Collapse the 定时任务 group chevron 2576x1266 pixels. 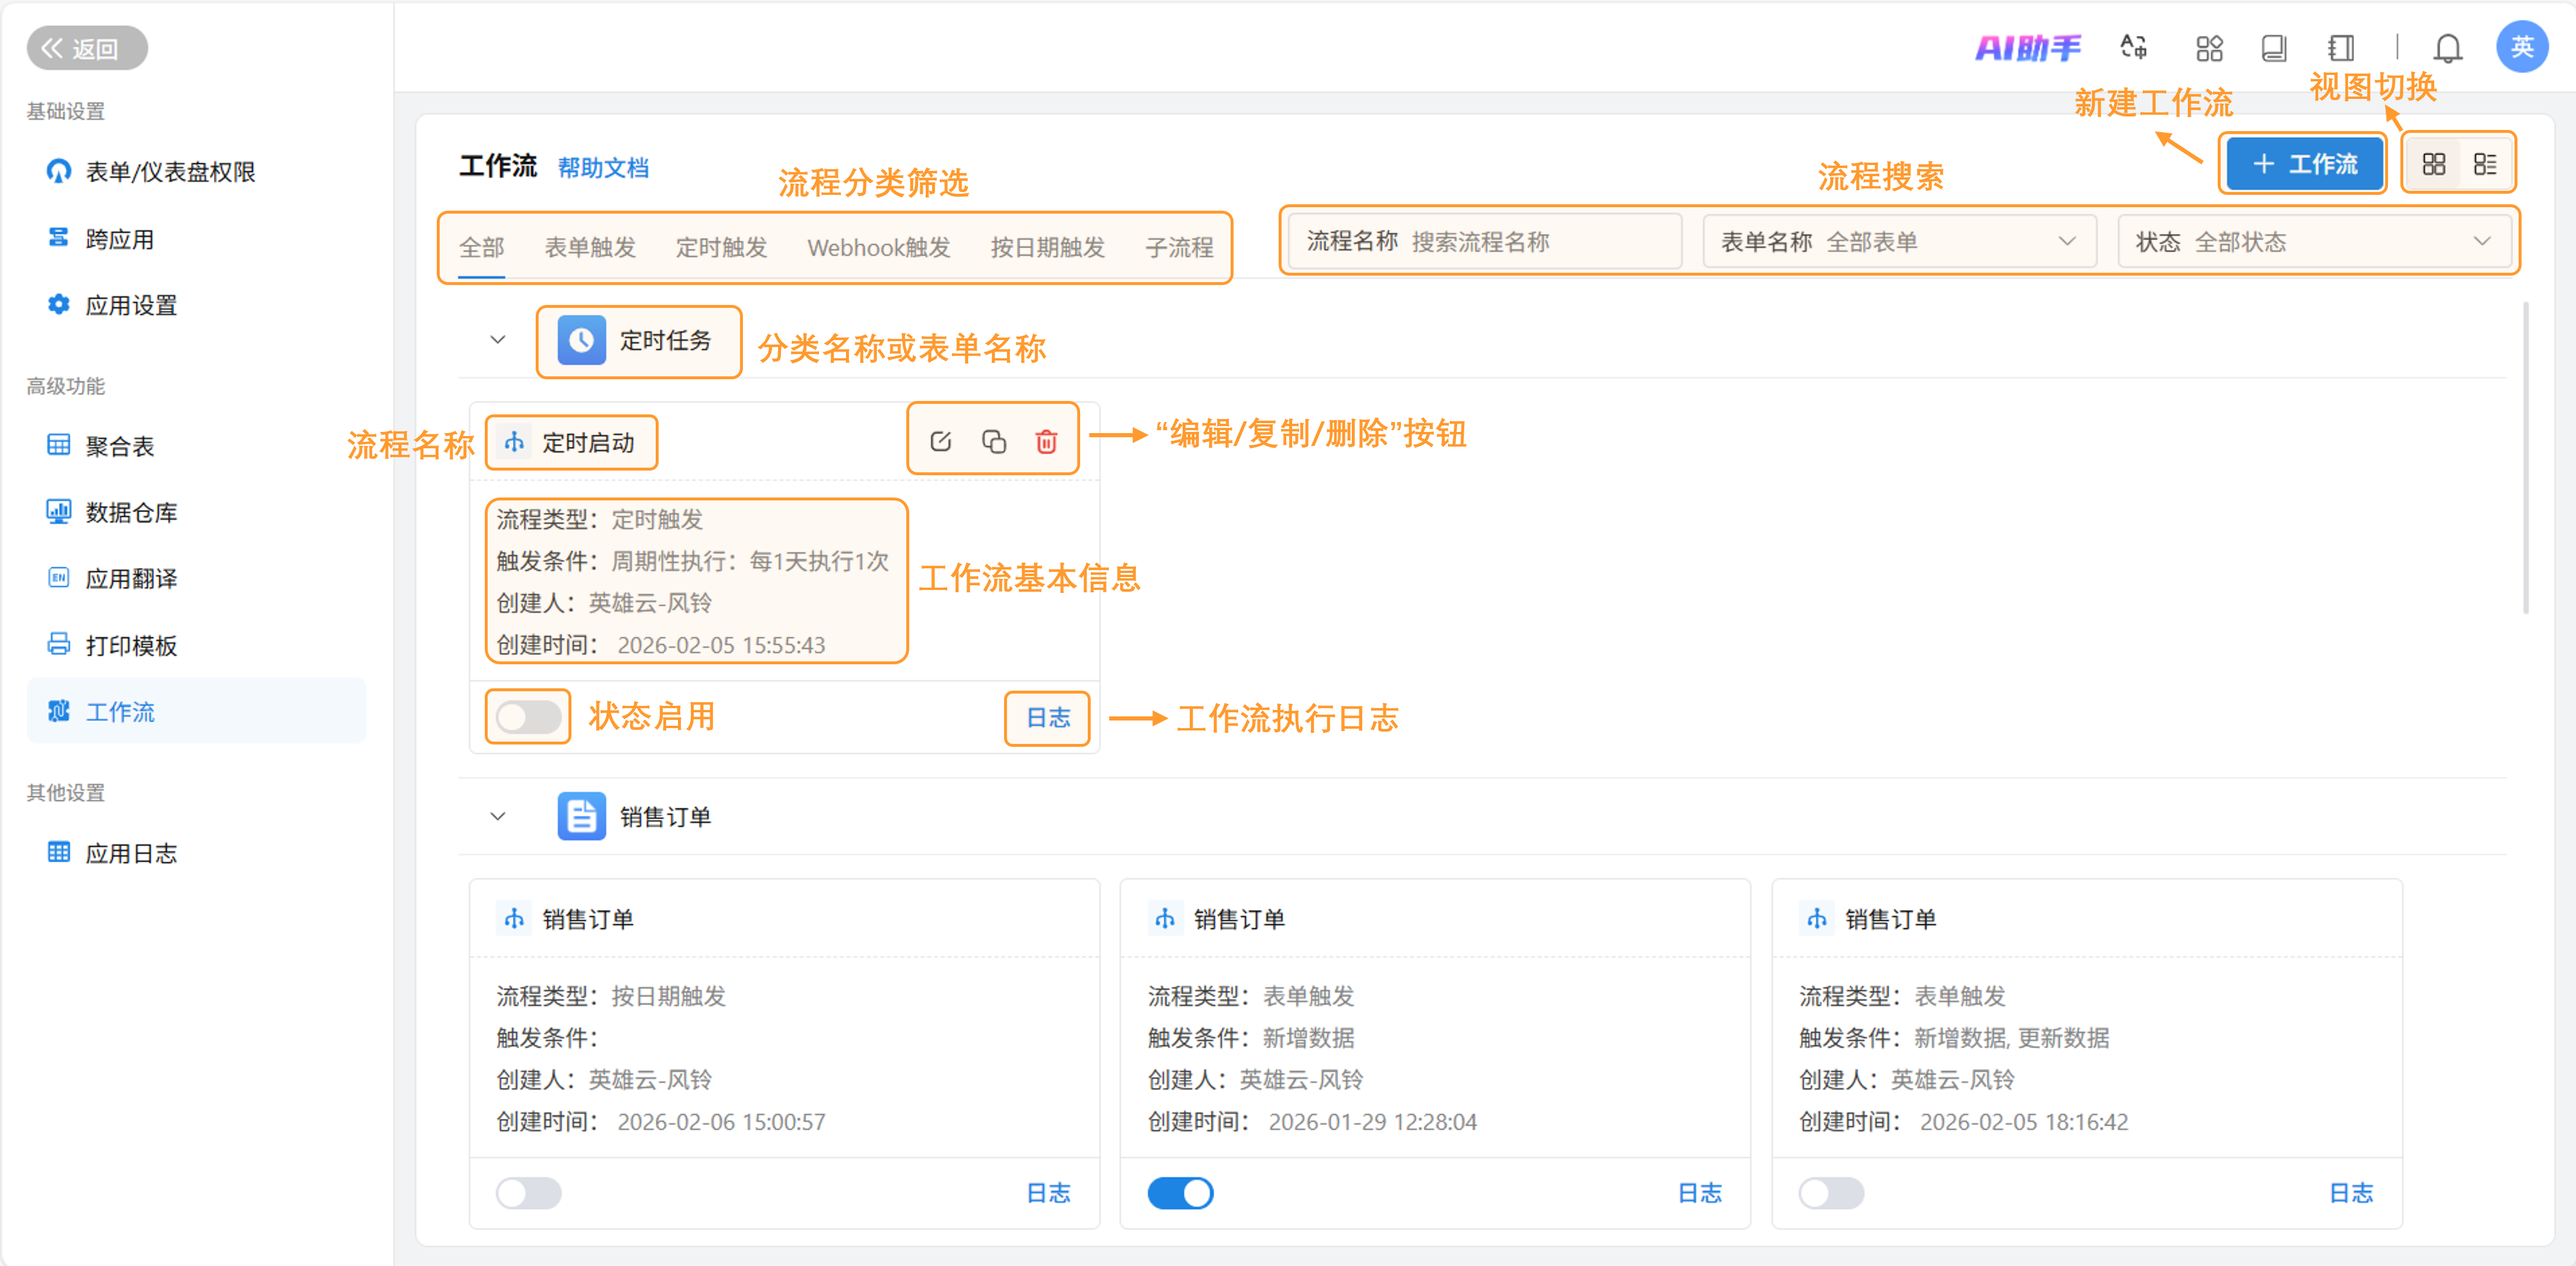tap(498, 340)
